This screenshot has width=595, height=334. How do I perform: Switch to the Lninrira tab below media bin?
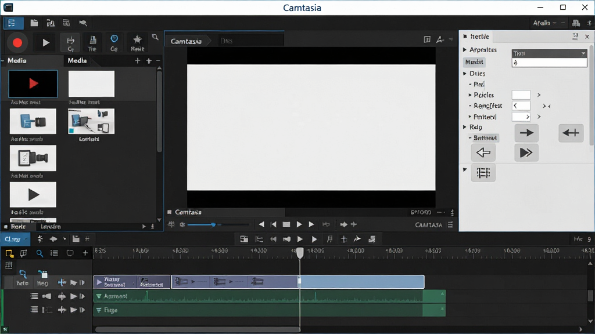pyautogui.click(x=51, y=227)
